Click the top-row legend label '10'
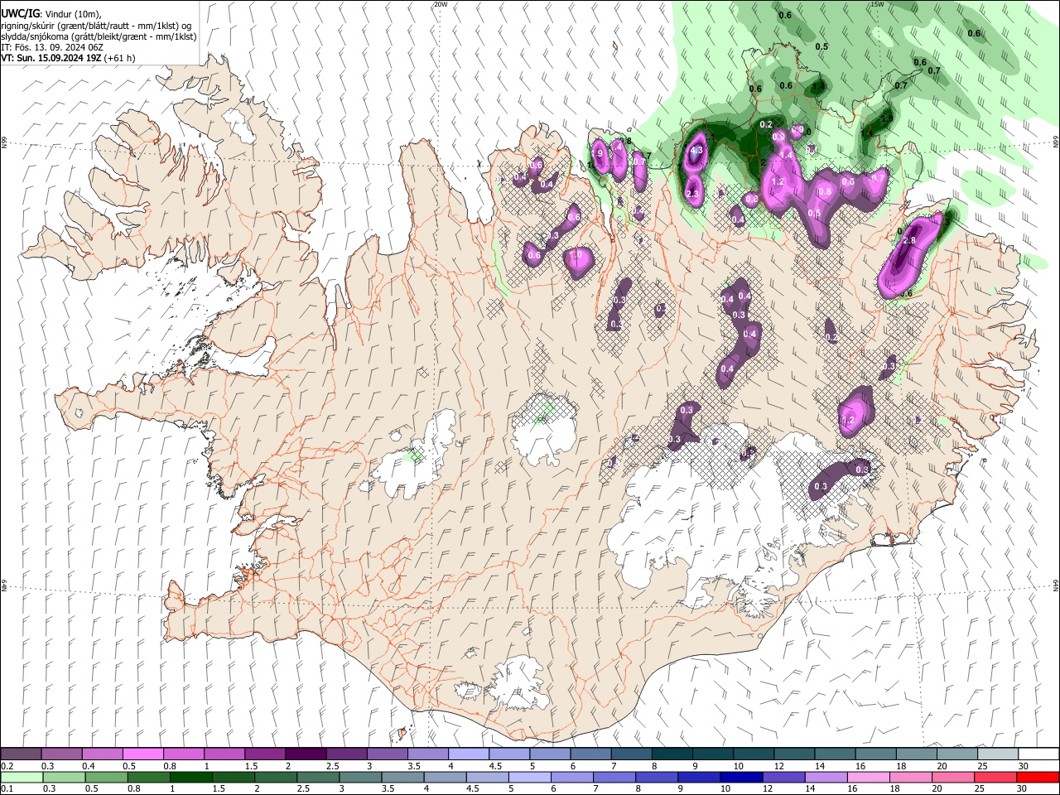 (x=738, y=766)
